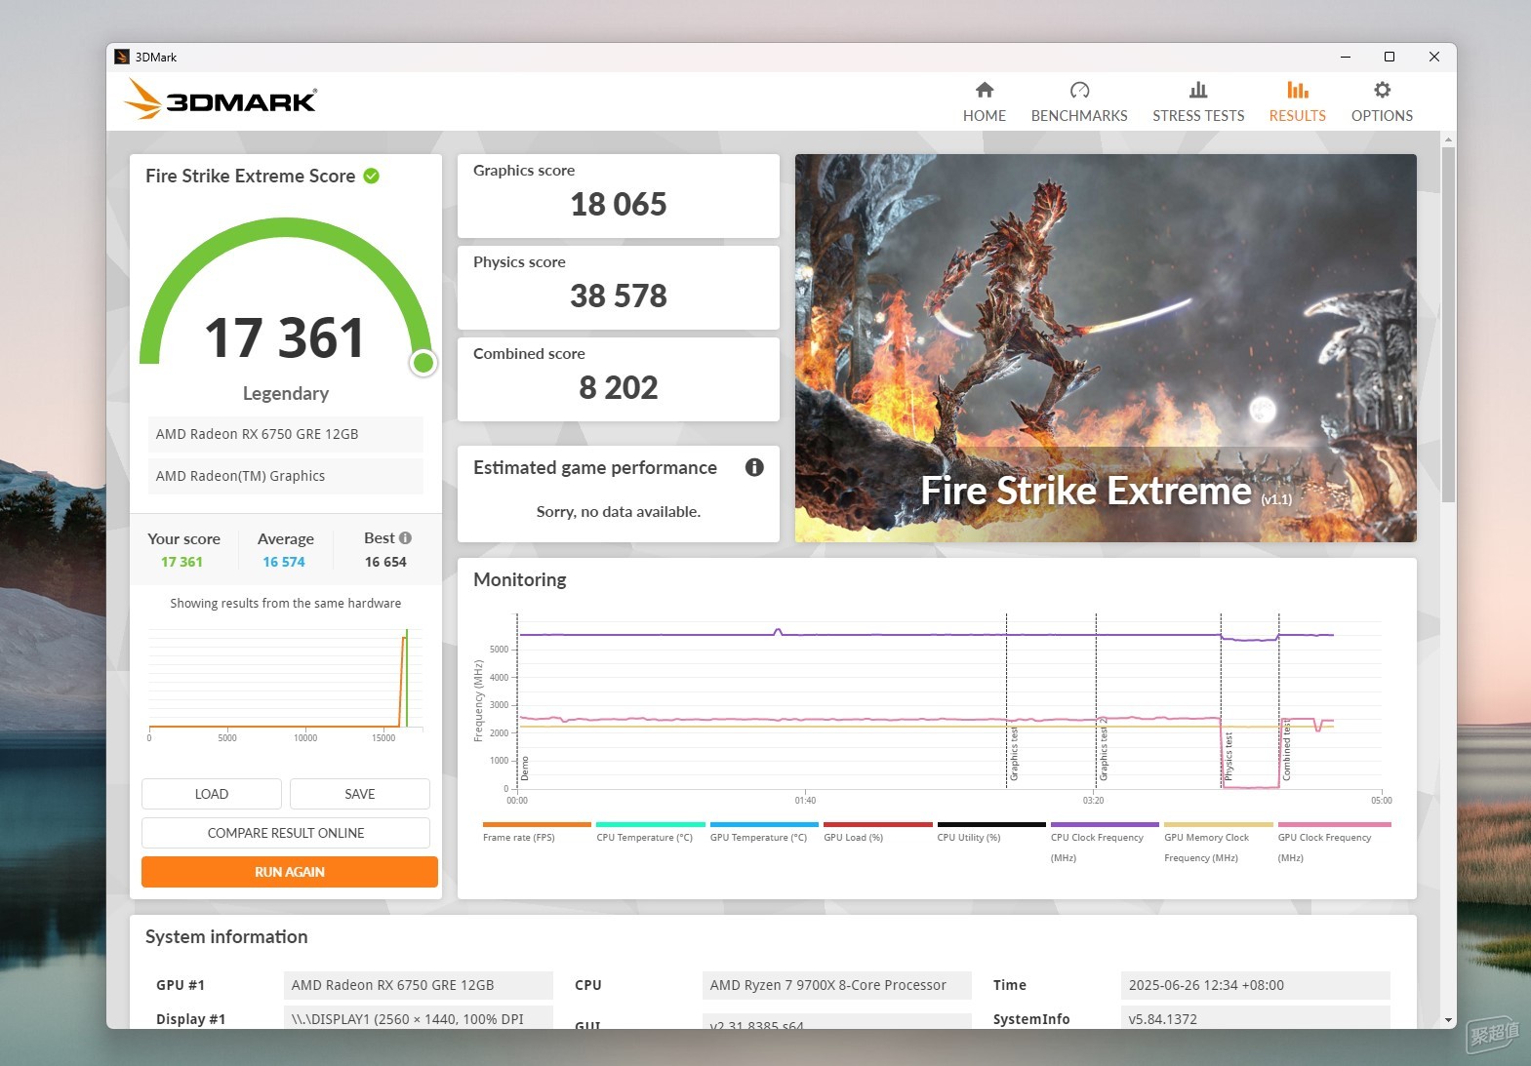This screenshot has height=1066, width=1531.
Task: Click the main score 17 361
Action: 285,337
